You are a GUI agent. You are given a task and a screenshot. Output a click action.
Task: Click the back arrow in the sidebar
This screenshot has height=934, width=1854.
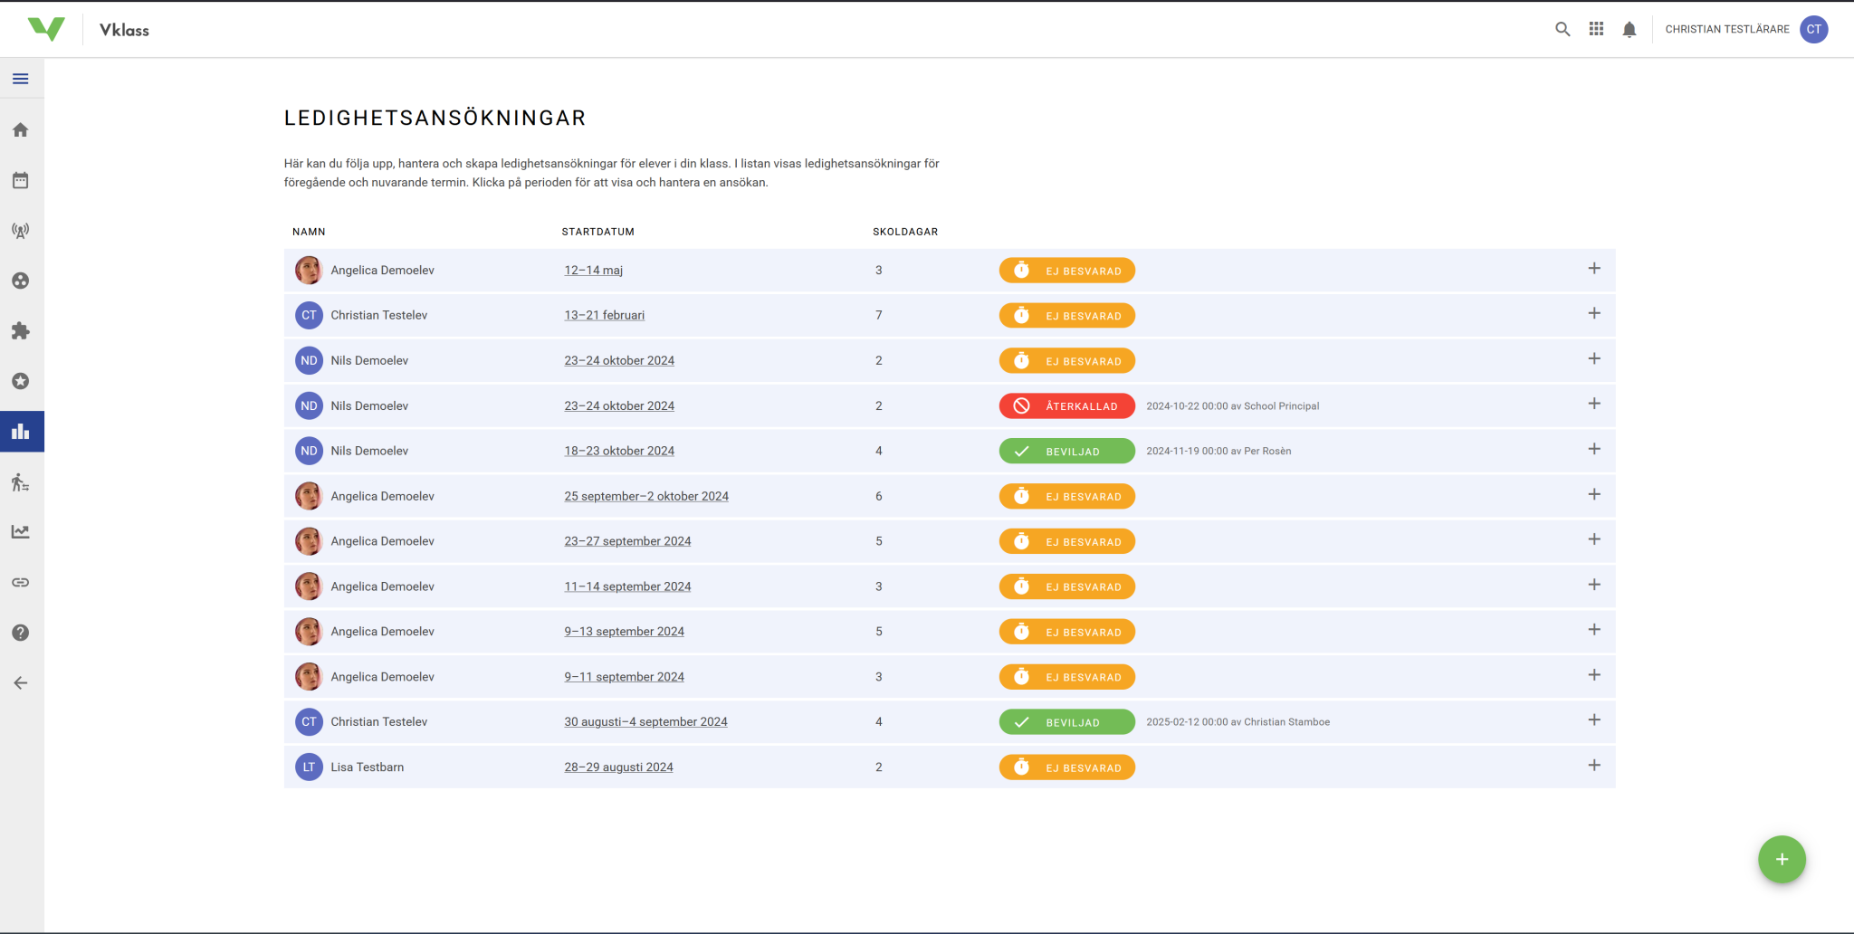click(x=21, y=683)
